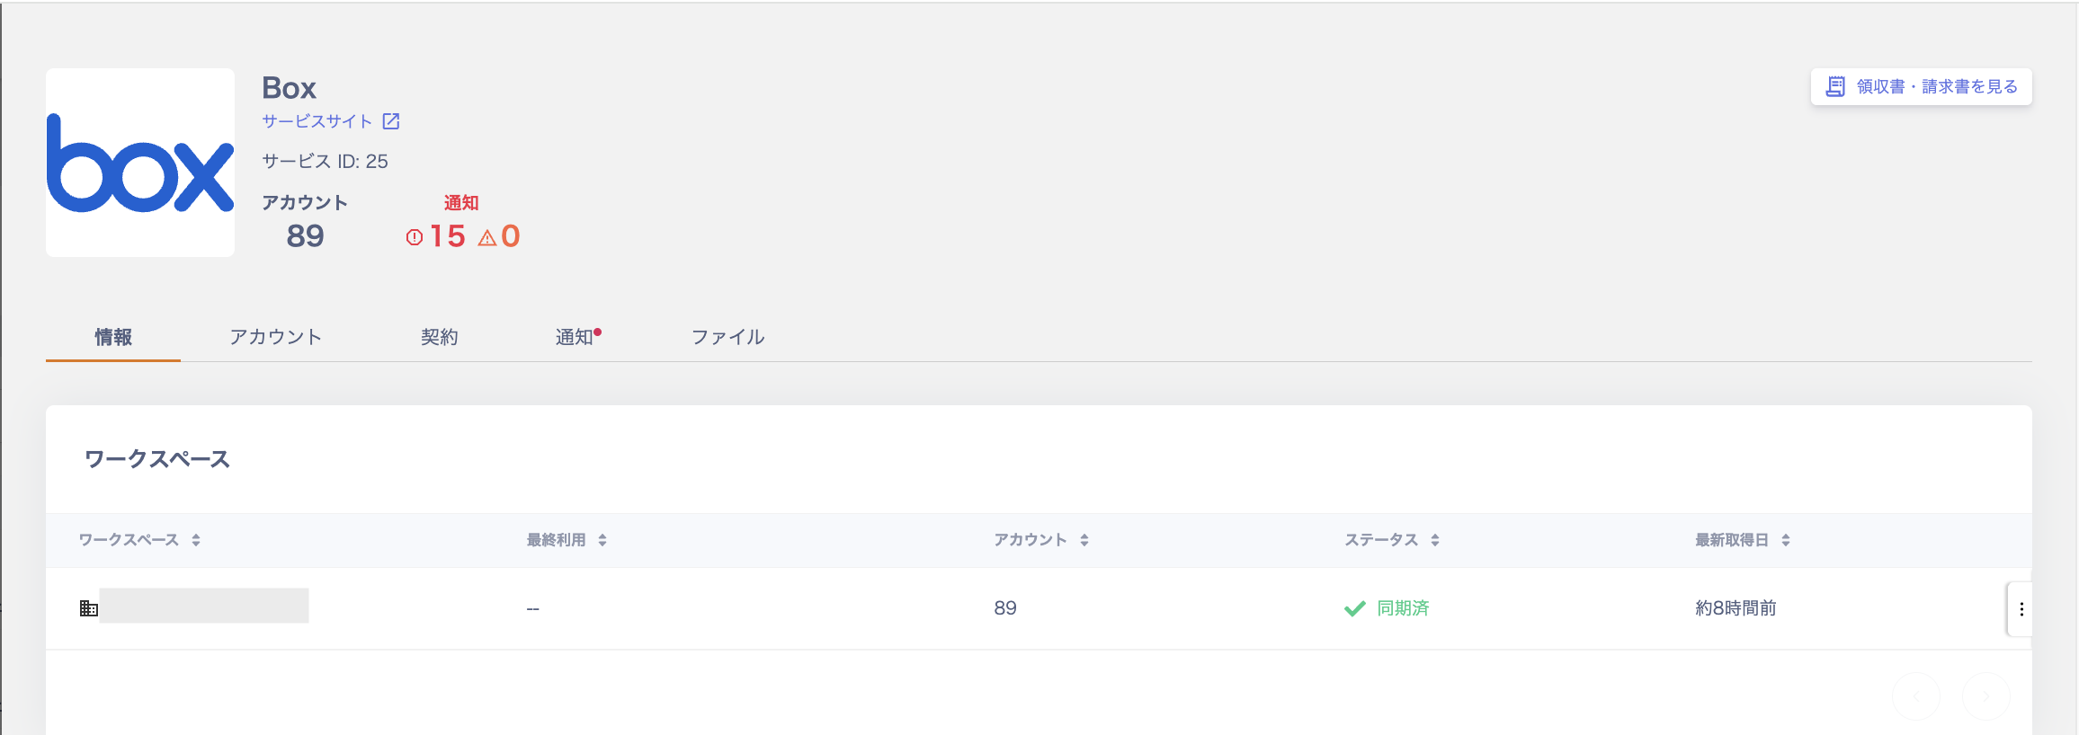
Task: Click the receipt document icon
Action: pyautogui.click(x=1835, y=86)
